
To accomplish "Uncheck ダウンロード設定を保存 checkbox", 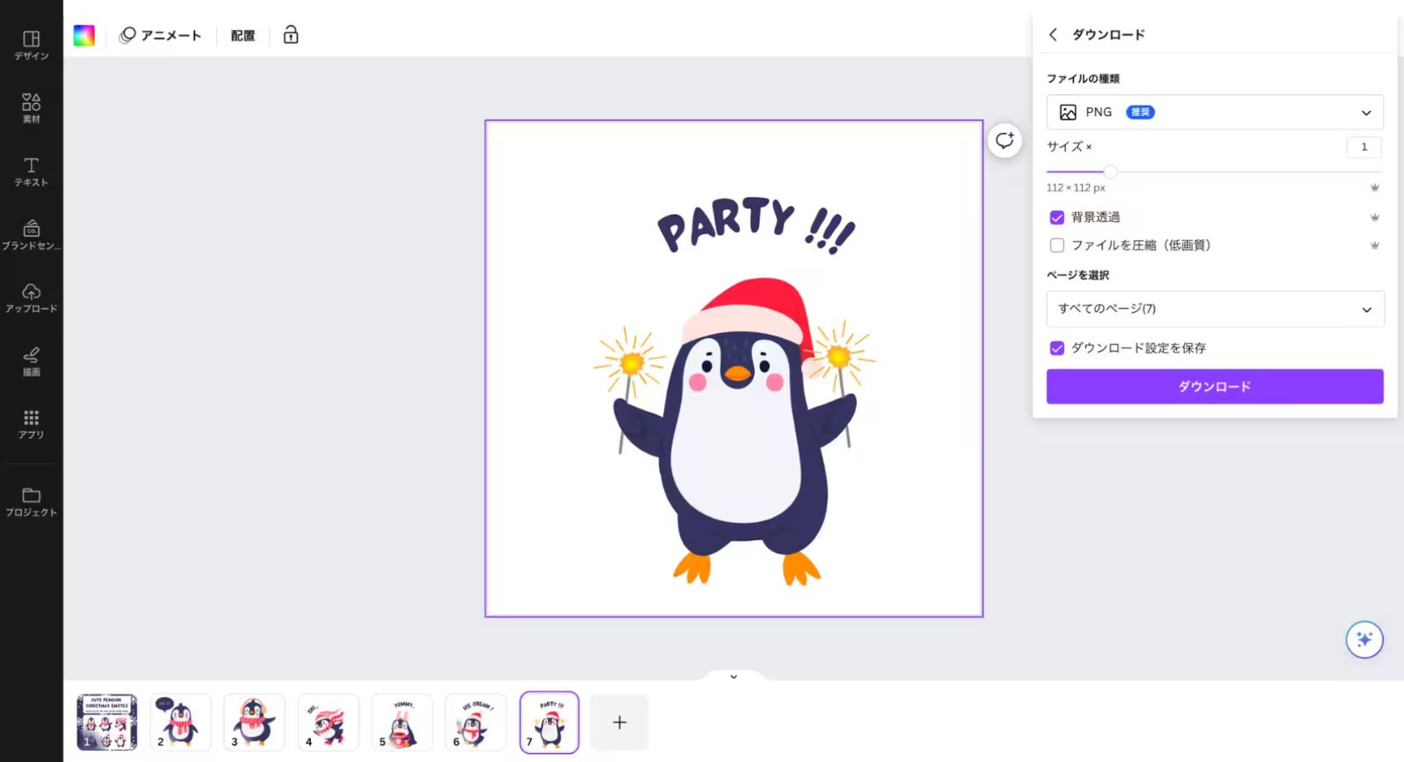I will click(x=1057, y=348).
